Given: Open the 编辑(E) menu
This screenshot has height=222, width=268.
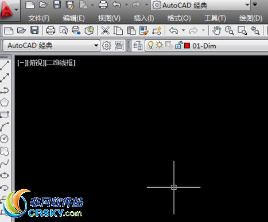Looking at the screenshot, I should pyautogui.click(x=73, y=18).
